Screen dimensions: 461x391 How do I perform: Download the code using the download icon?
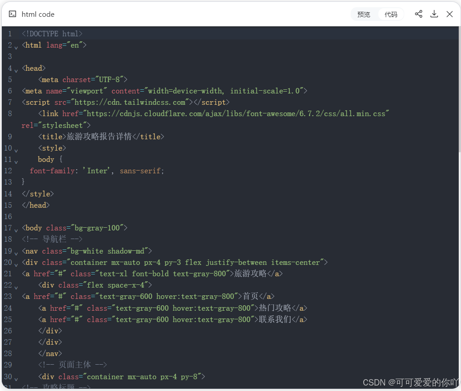[434, 14]
